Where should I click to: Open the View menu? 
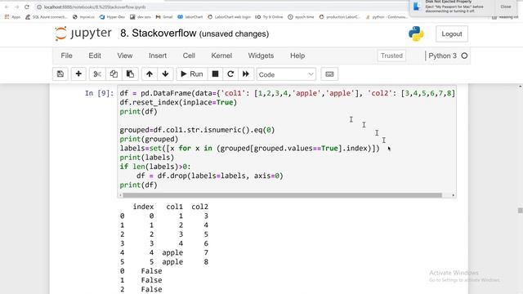tap(125, 56)
